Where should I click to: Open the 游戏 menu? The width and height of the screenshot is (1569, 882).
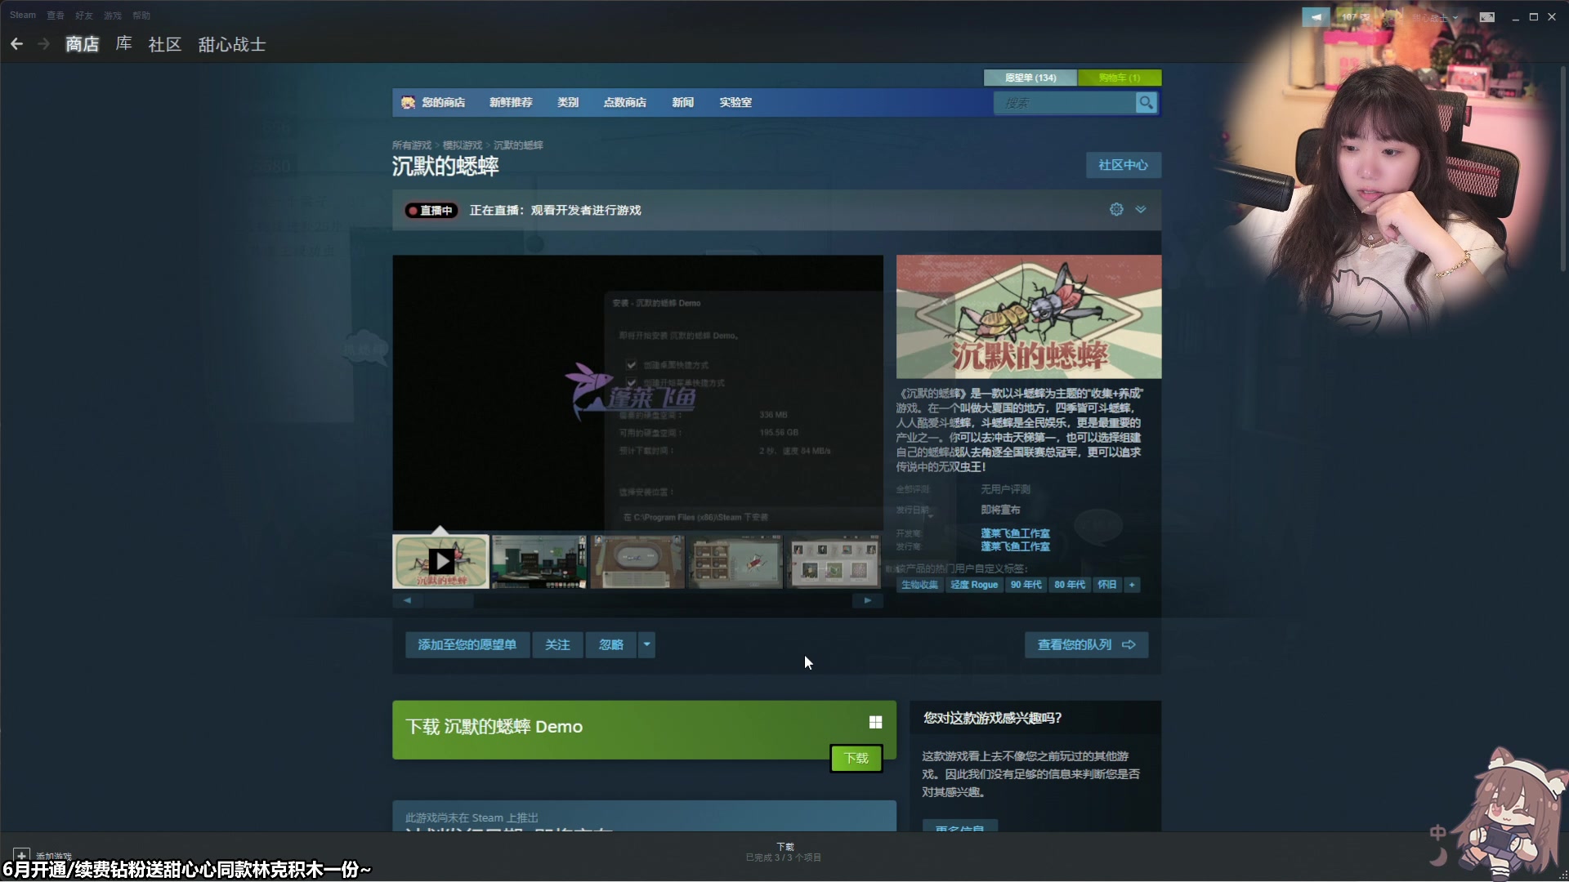click(113, 16)
